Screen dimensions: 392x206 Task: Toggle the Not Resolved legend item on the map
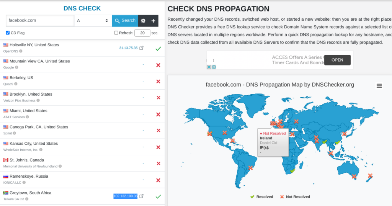[295, 197]
